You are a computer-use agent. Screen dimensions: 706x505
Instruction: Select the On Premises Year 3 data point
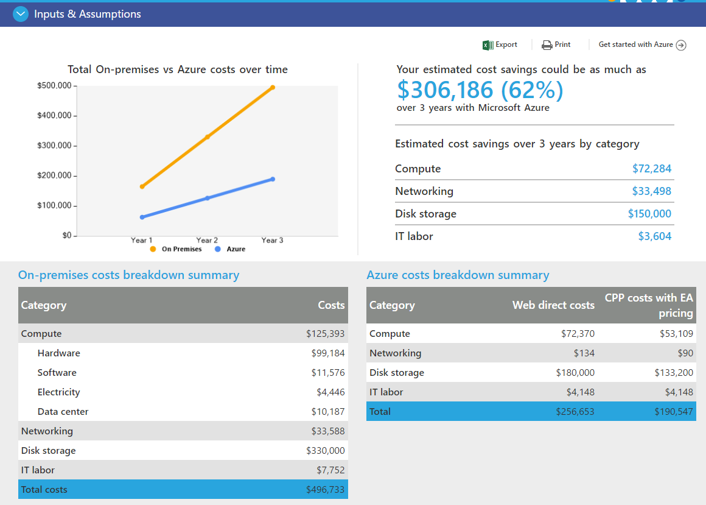(x=273, y=88)
